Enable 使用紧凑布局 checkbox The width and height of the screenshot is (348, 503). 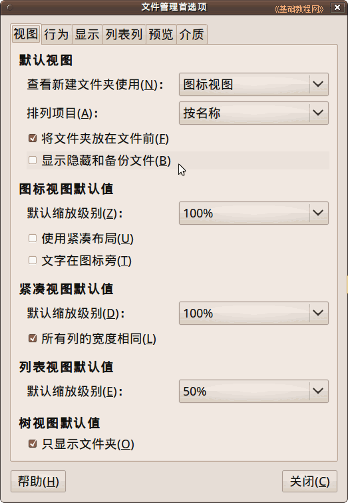(x=33, y=238)
